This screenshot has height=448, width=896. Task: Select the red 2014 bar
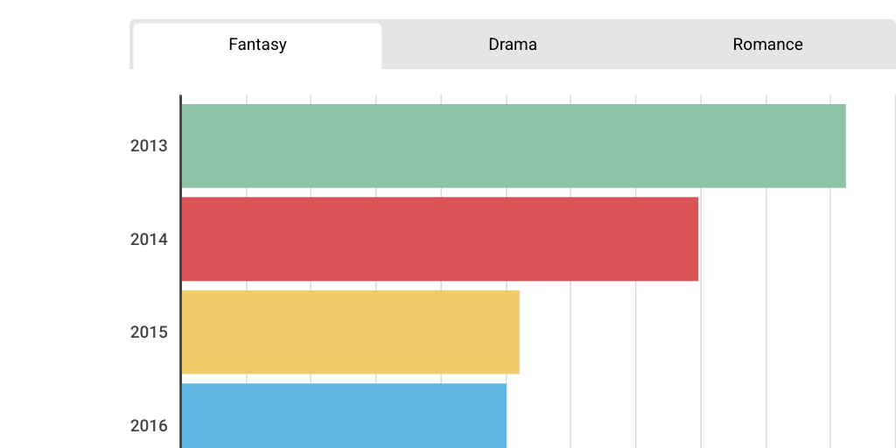click(439, 239)
